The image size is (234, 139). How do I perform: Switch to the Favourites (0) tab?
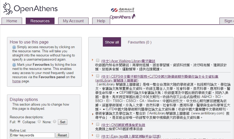point(140,42)
